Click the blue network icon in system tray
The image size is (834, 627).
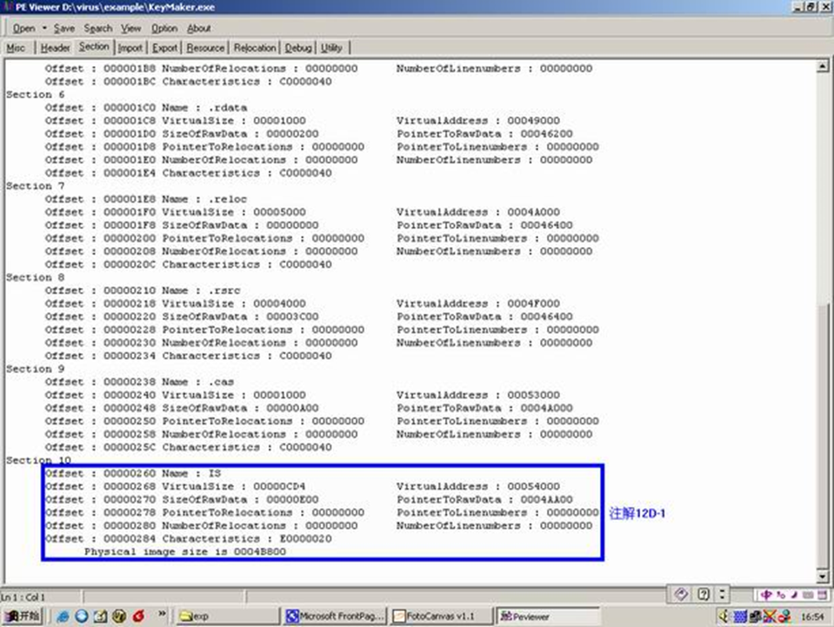click(x=739, y=615)
